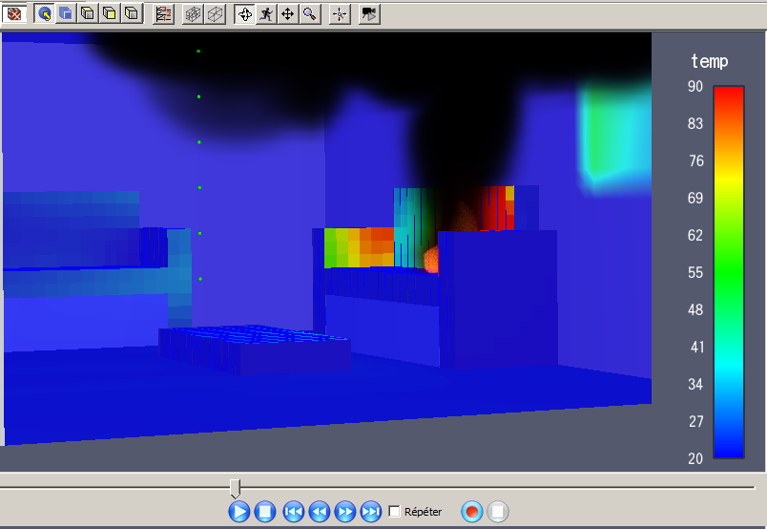Rewind the animation
Screen dimensions: 767x529
pos(320,512)
